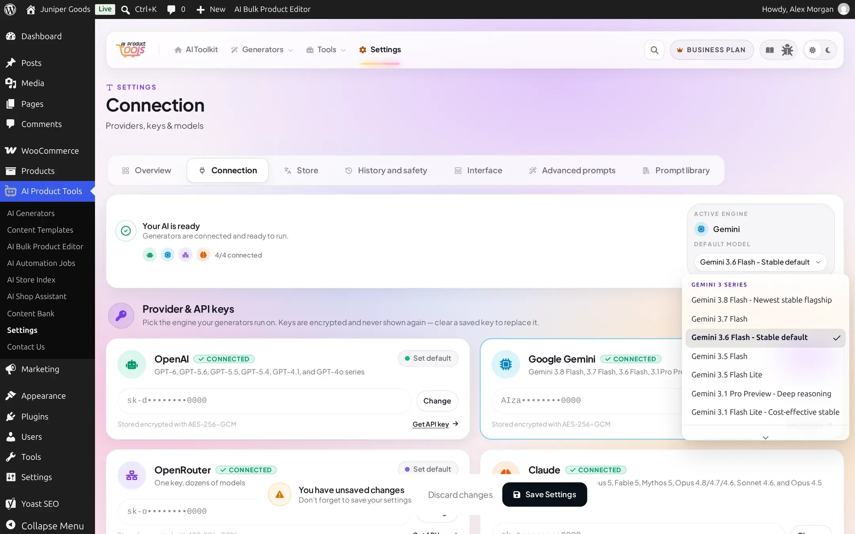
Task: Switch to dark mode moon icon
Action: point(828,50)
